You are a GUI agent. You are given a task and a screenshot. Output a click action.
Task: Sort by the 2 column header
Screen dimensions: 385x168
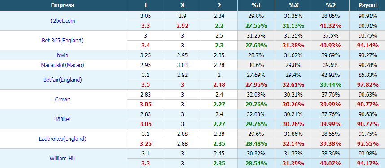[x=219, y=5]
